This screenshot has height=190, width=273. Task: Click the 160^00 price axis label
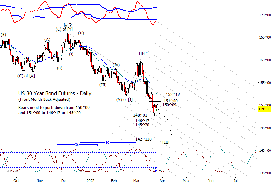[x=265, y=60]
